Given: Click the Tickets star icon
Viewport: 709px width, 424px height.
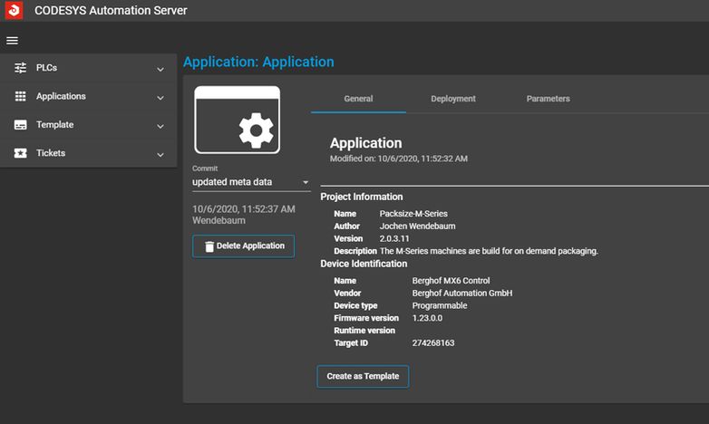Looking at the screenshot, I should [20, 153].
